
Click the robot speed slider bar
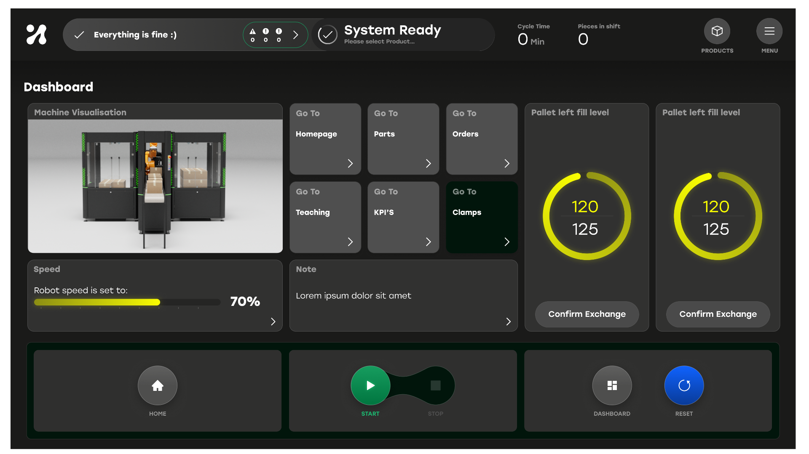coord(127,302)
